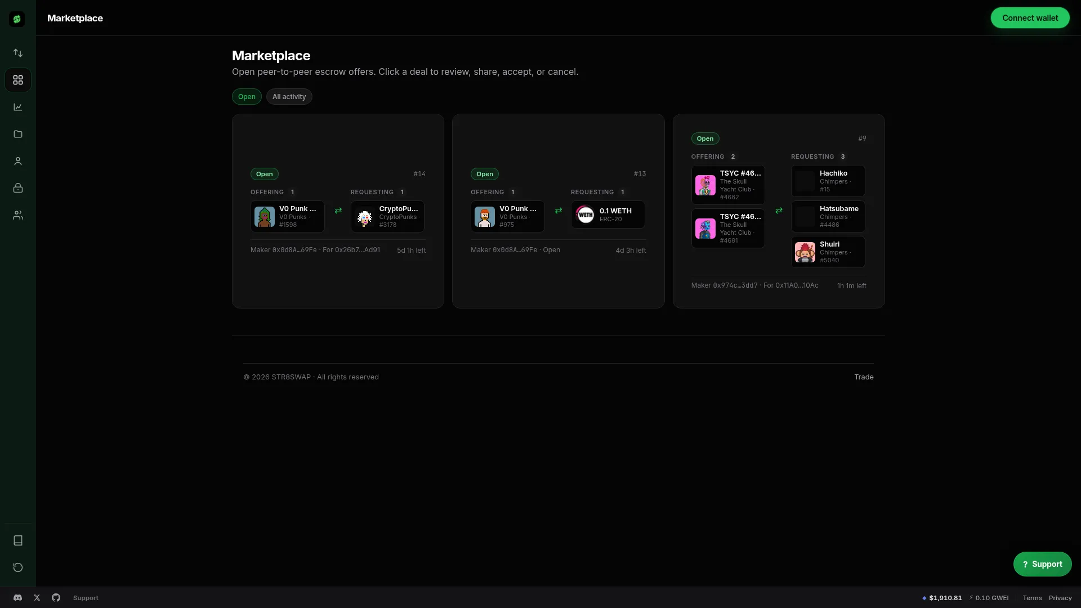Screen dimensions: 1081x608
Task: Open the user profile sidebar icon
Action: [x=18, y=161]
